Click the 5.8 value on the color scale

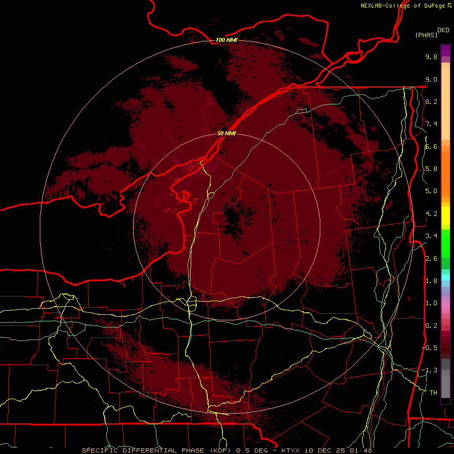pyautogui.click(x=431, y=169)
